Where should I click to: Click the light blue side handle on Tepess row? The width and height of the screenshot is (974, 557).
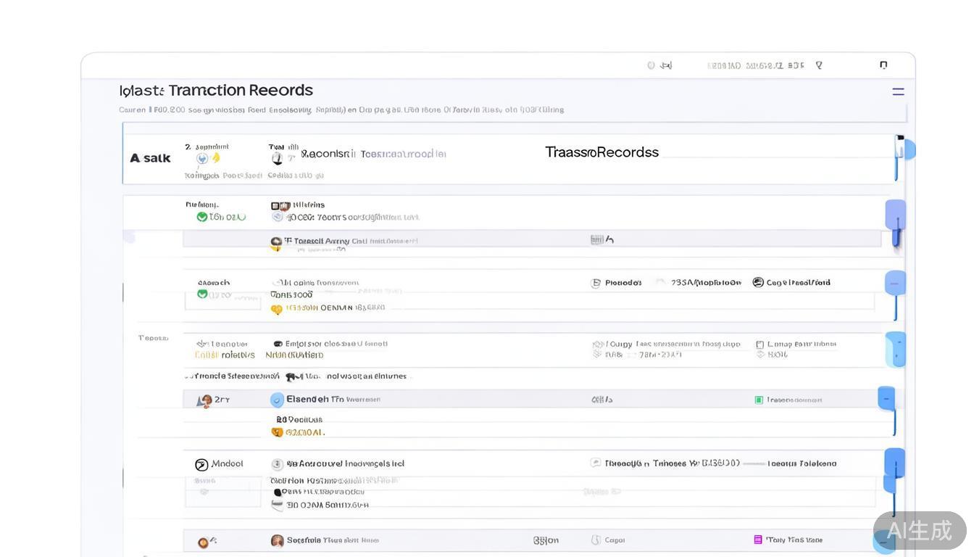896,349
